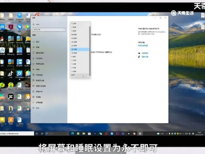Choose 20 分钟 in the time dropdown

click(80, 42)
